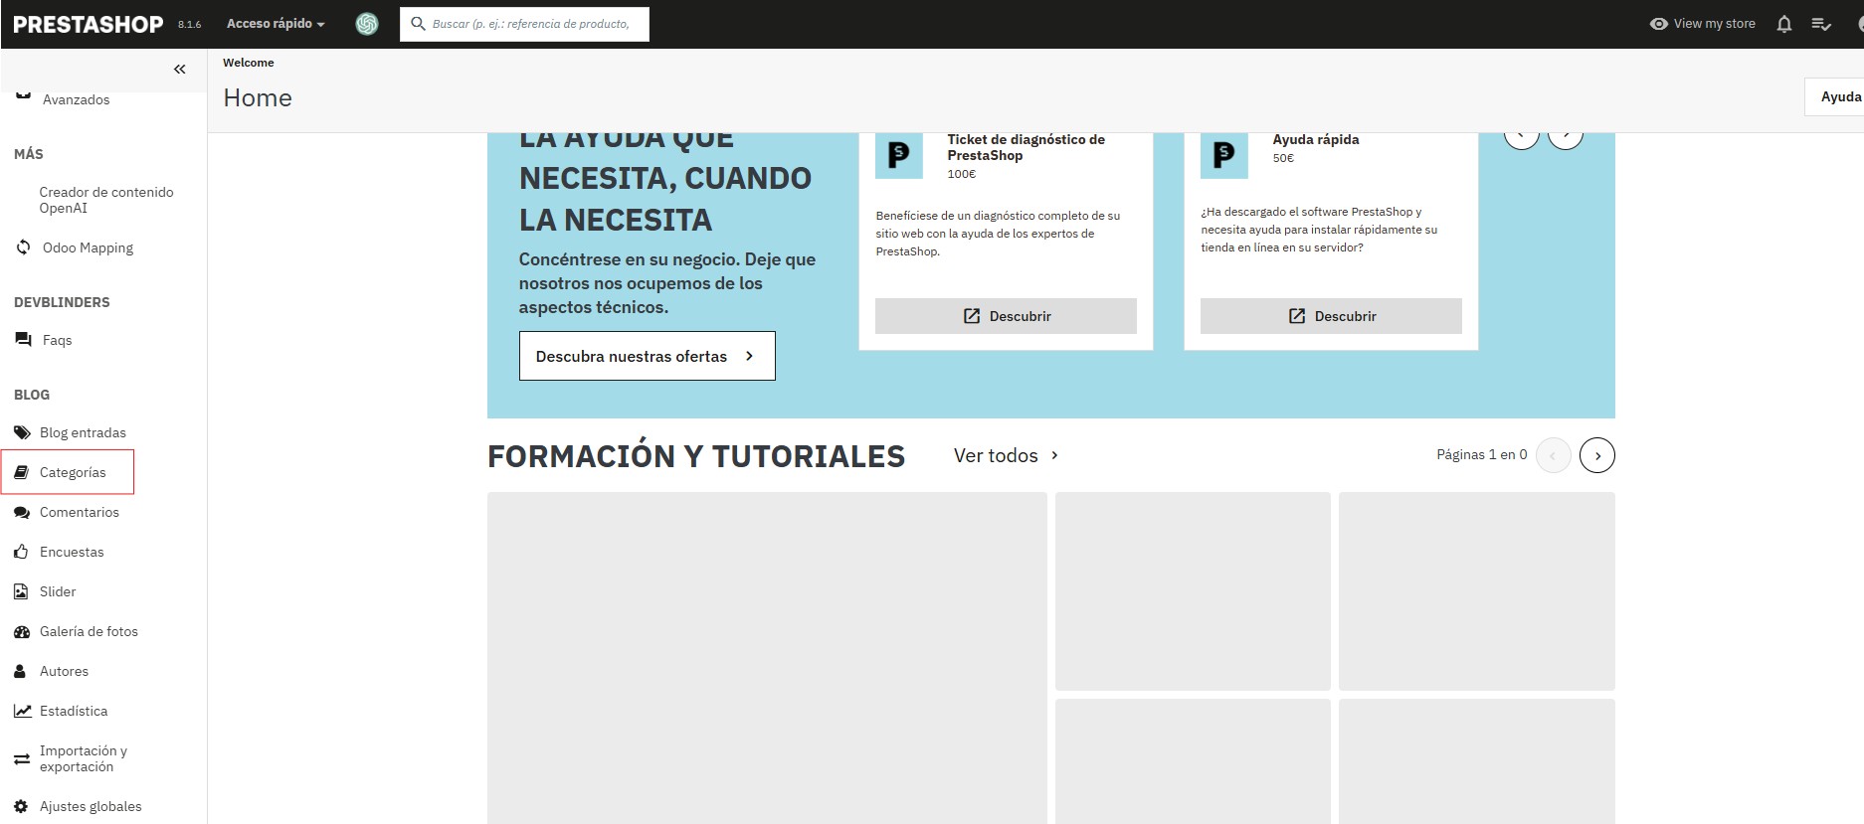Click the 8.1.6 version label
1864x824 pixels.
[189, 25]
